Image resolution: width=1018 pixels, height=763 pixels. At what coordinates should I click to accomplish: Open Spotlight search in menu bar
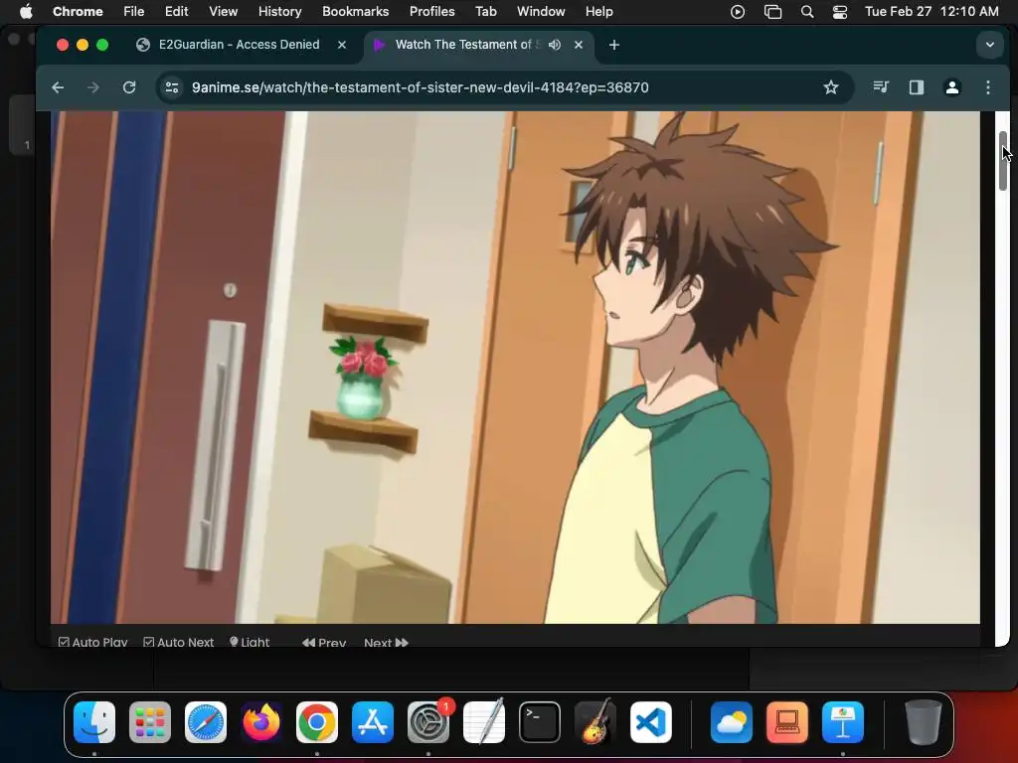coord(807,11)
